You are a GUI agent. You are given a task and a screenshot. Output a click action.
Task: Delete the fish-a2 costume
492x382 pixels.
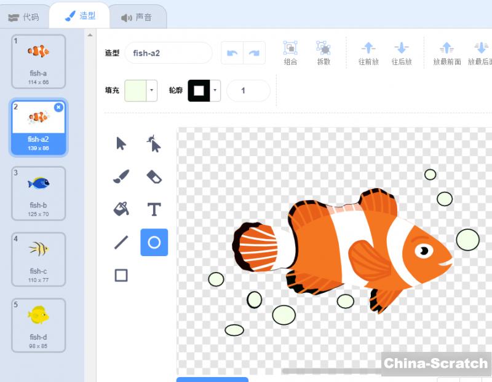58,107
